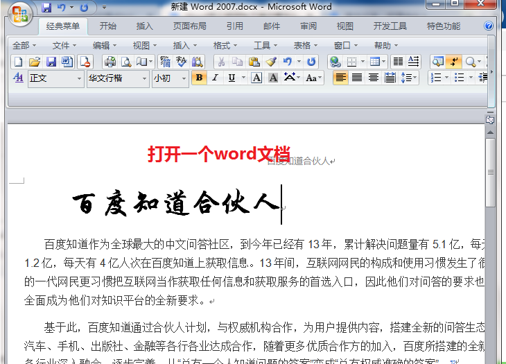
Task: Copy the selected text
Action: click(238, 61)
